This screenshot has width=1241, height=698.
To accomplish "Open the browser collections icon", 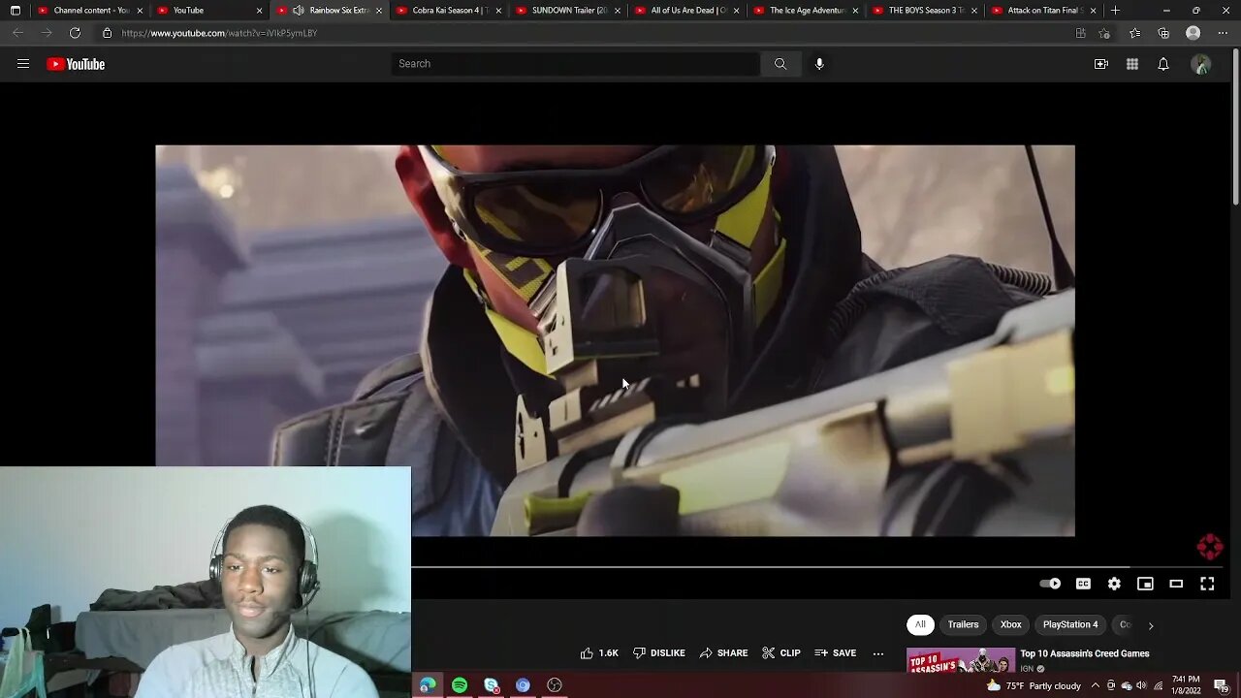I will [1163, 33].
